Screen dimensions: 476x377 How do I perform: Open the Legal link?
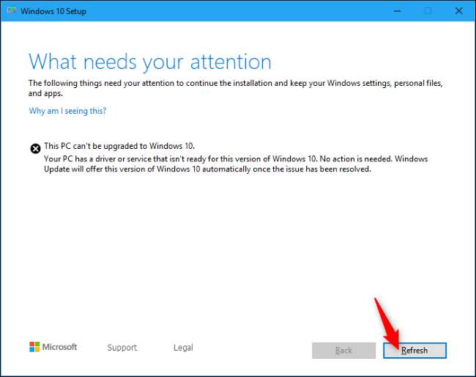183,348
